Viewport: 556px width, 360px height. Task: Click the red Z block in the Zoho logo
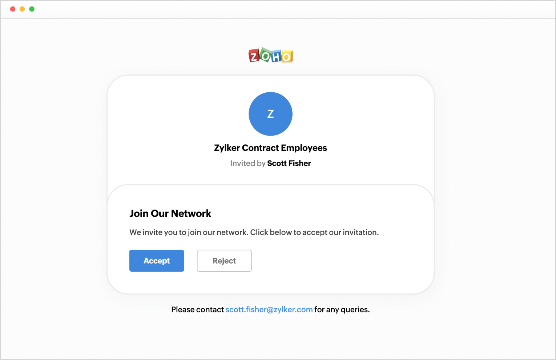point(254,56)
